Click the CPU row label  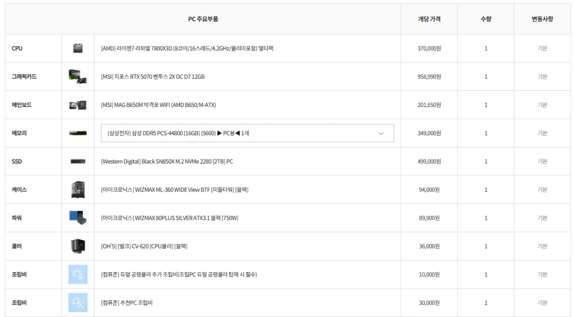[x=17, y=48]
